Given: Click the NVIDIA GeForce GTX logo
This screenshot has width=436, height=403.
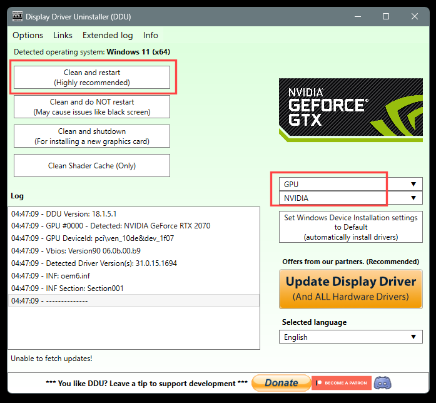Looking at the screenshot, I should click(x=351, y=110).
